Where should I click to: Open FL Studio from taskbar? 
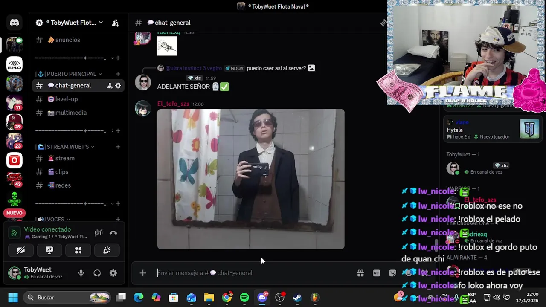(315, 298)
